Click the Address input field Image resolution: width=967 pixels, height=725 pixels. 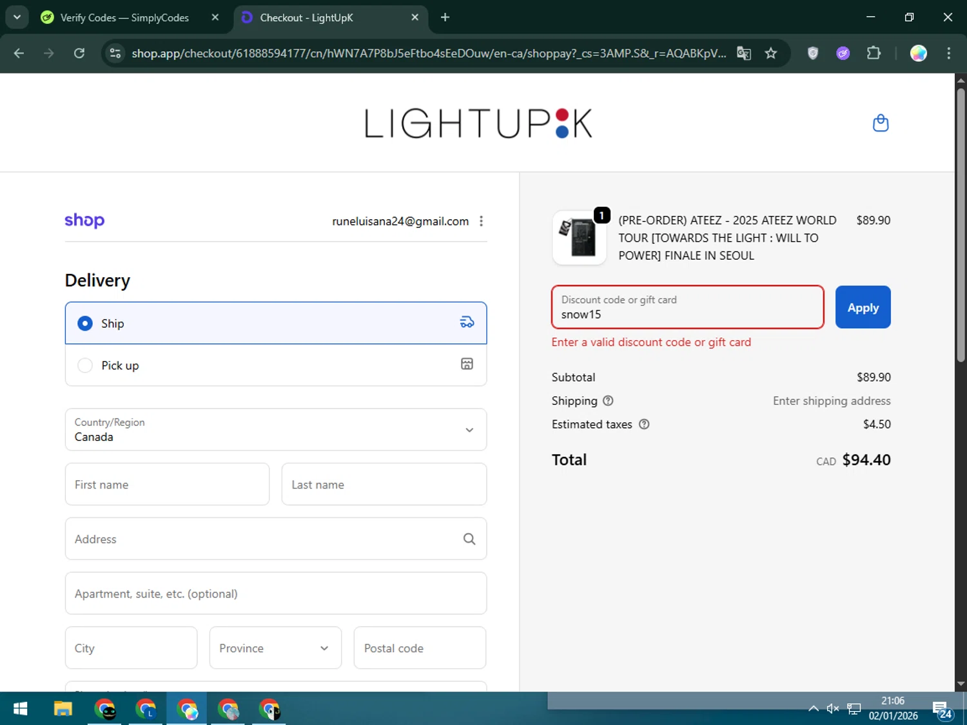point(276,539)
